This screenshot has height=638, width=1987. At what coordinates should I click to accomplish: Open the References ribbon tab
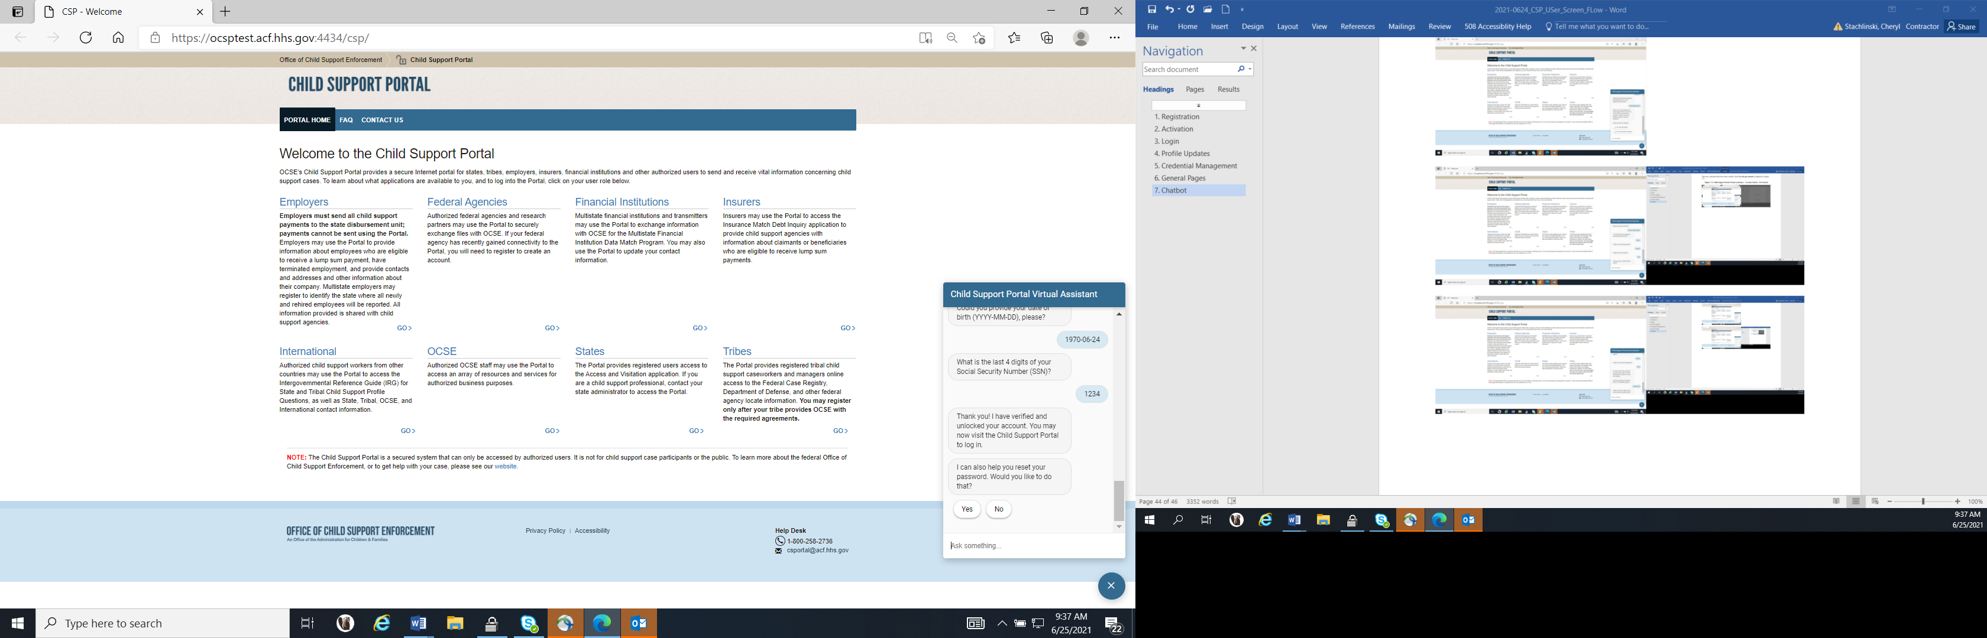click(1357, 26)
